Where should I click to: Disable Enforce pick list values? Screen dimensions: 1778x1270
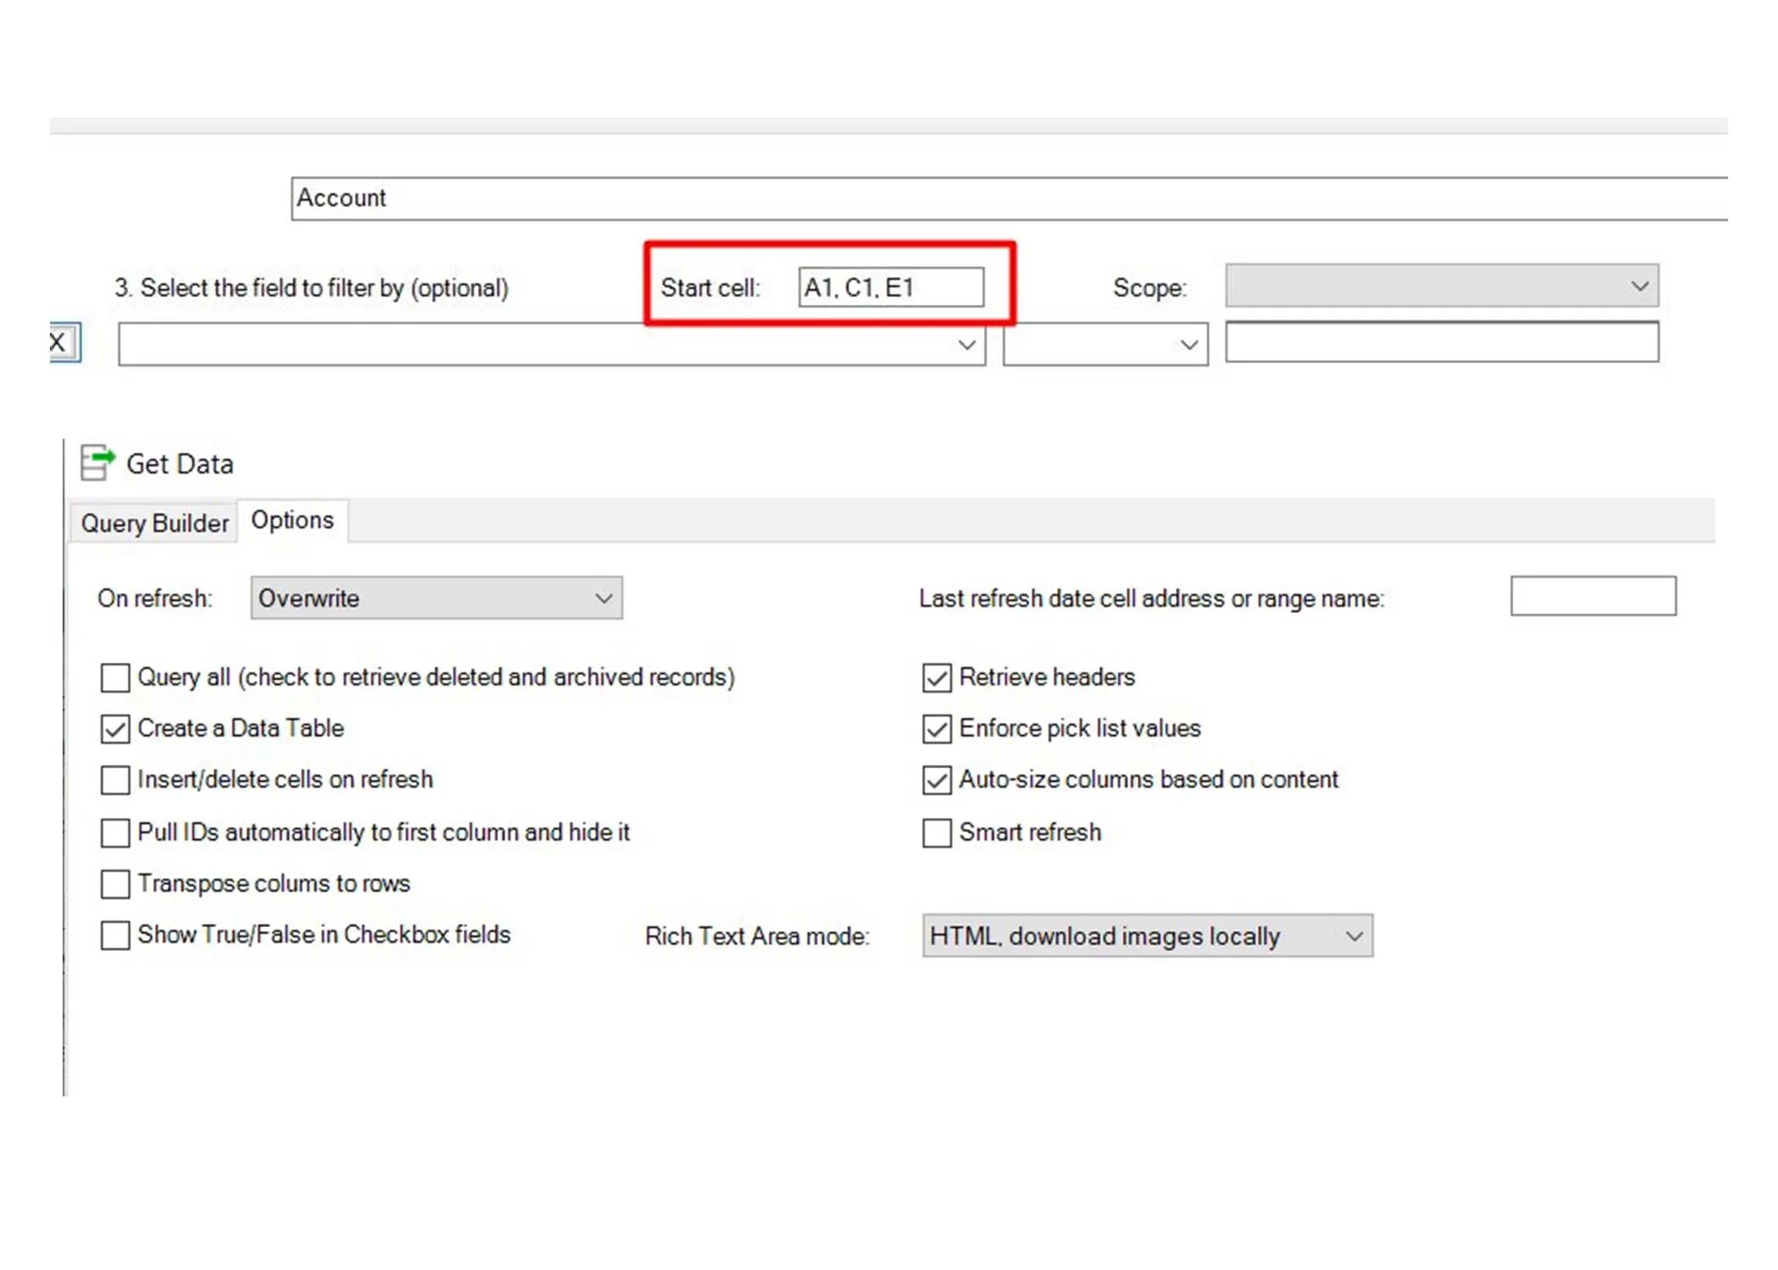point(936,729)
